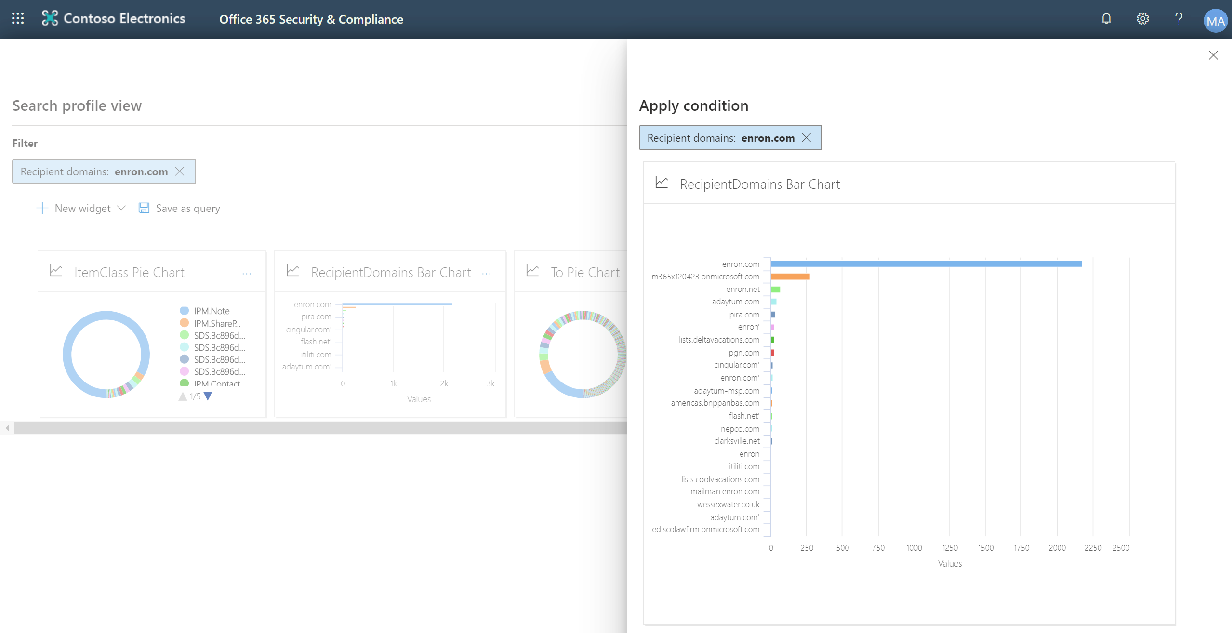The height and width of the screenshot is (633, 1232).
Task: Click the lists.coolvacations.com axis label
Action: point(720,480)
